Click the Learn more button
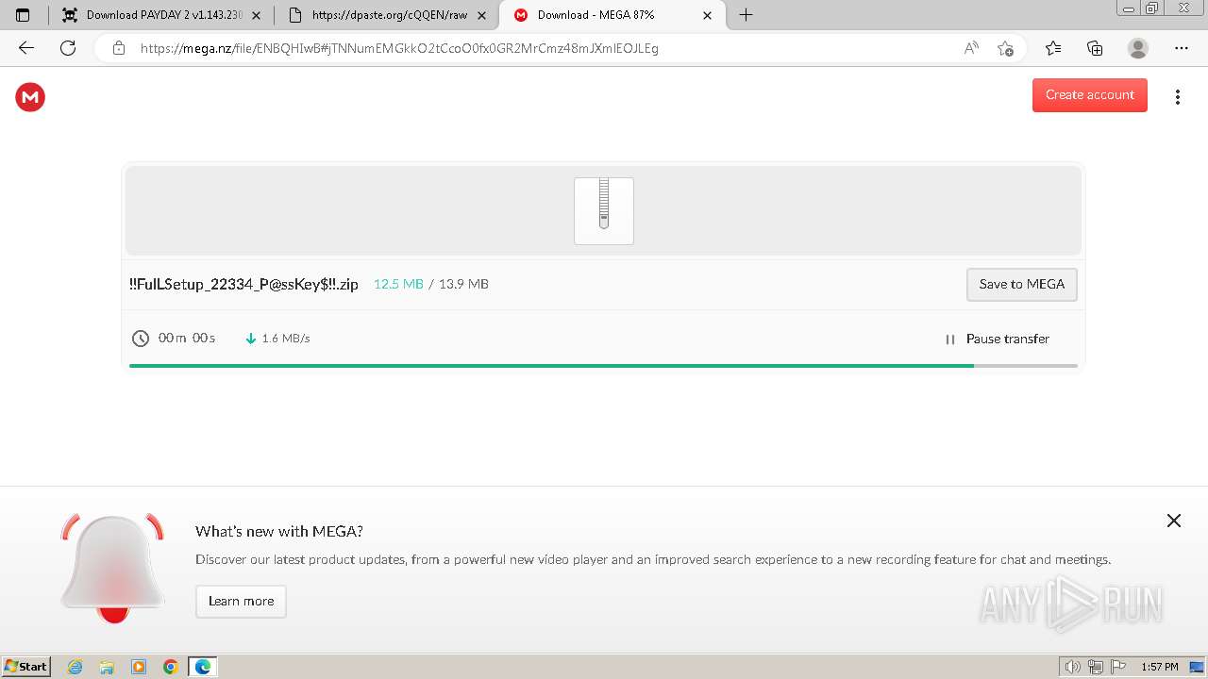This screenshot has width=1208, height=679. point(241,602)
